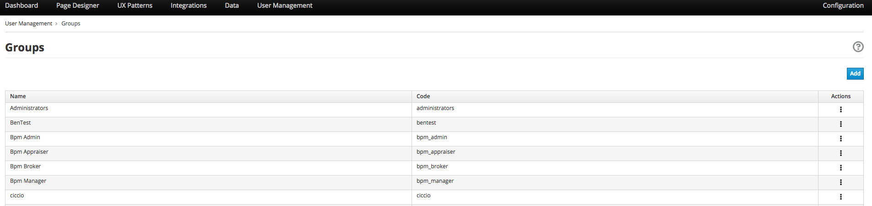Open the User Management menu
Image resolution: width=872 pixels, height=206 pixels.
tap(285, 5)
